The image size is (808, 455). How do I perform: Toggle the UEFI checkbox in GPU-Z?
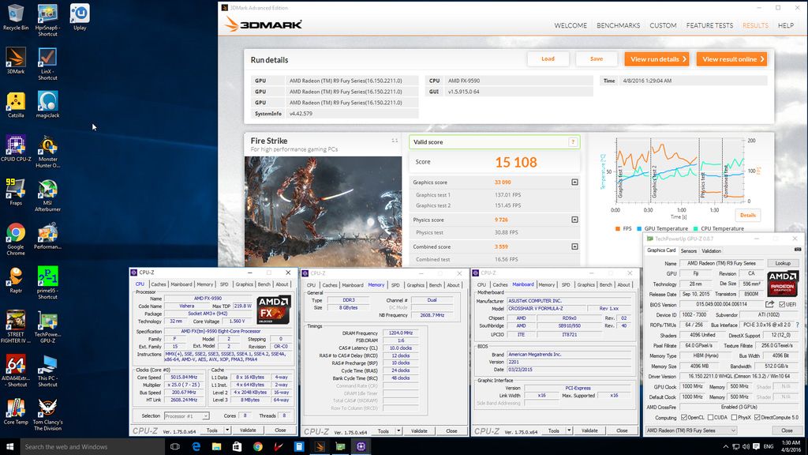(x=782, y=304)
